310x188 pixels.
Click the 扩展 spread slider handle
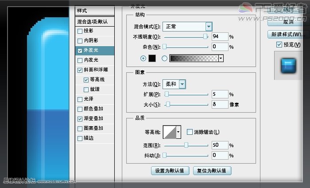tap(167, 94)
